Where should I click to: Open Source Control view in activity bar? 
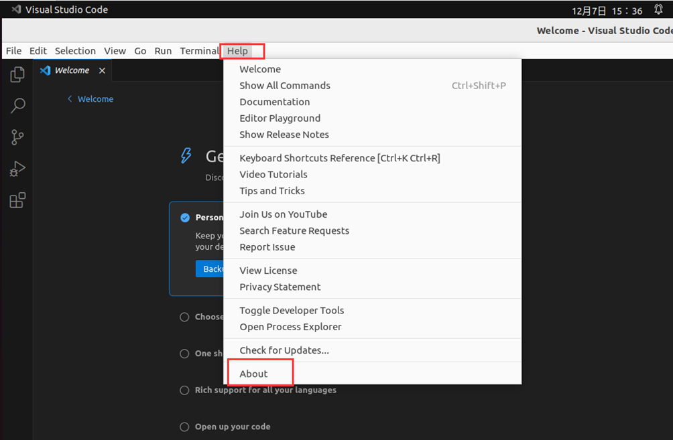[17, 137]
